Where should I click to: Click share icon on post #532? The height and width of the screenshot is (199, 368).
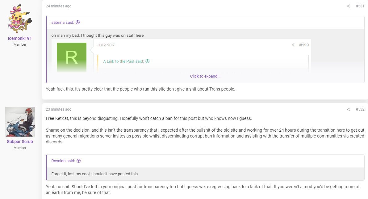(348, 109)
